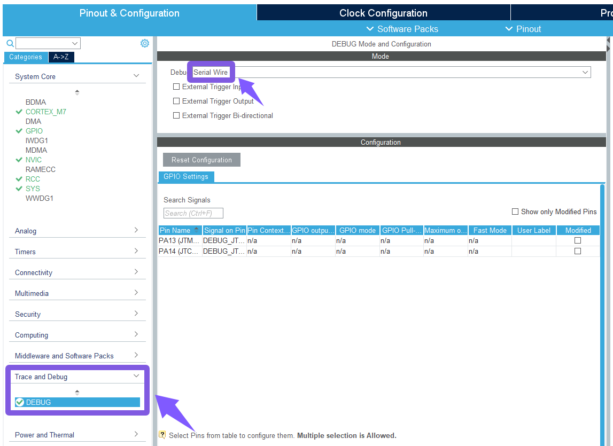The image size is (613, 446).
Task: Expand the Computing category
Action: coord(136,334)
